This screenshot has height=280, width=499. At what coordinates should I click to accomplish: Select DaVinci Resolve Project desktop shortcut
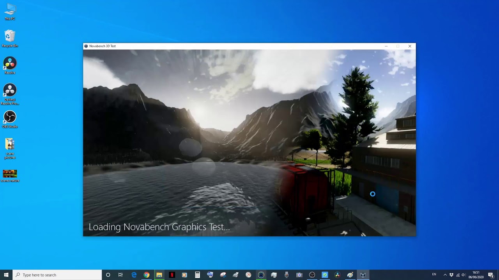point(10,93)
